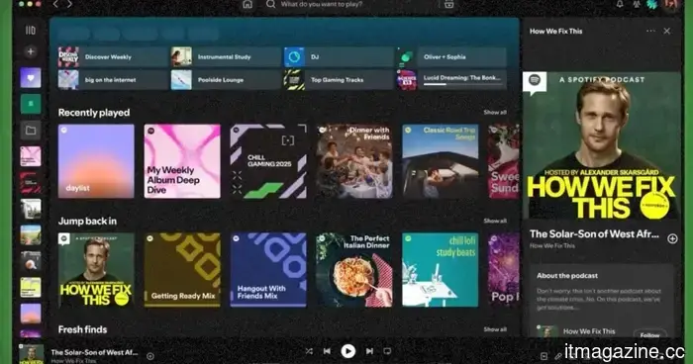Open the Friend Activity icon
The height and width of the screenshot is (364, 693).
[x=637, y=4]
